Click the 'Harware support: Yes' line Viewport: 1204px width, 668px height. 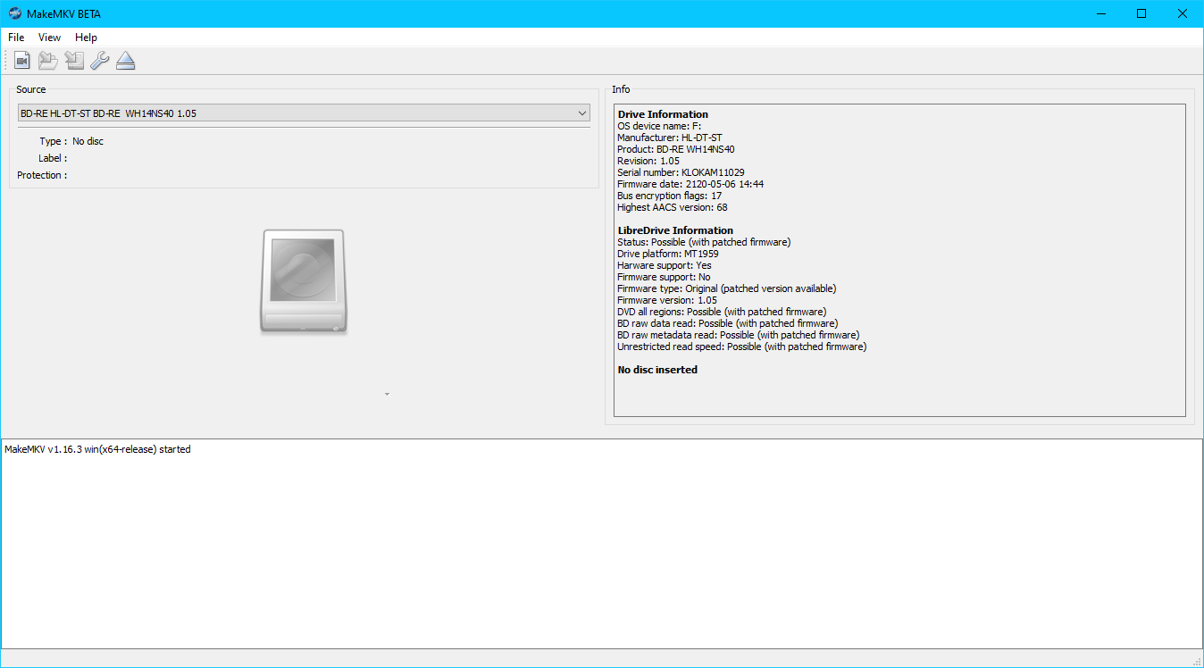665,265
